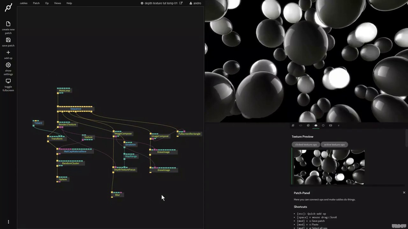Screen dimensions: 408x229
Task: Select the Blur op
Action: pyautogui.click(x=117, y=195)
